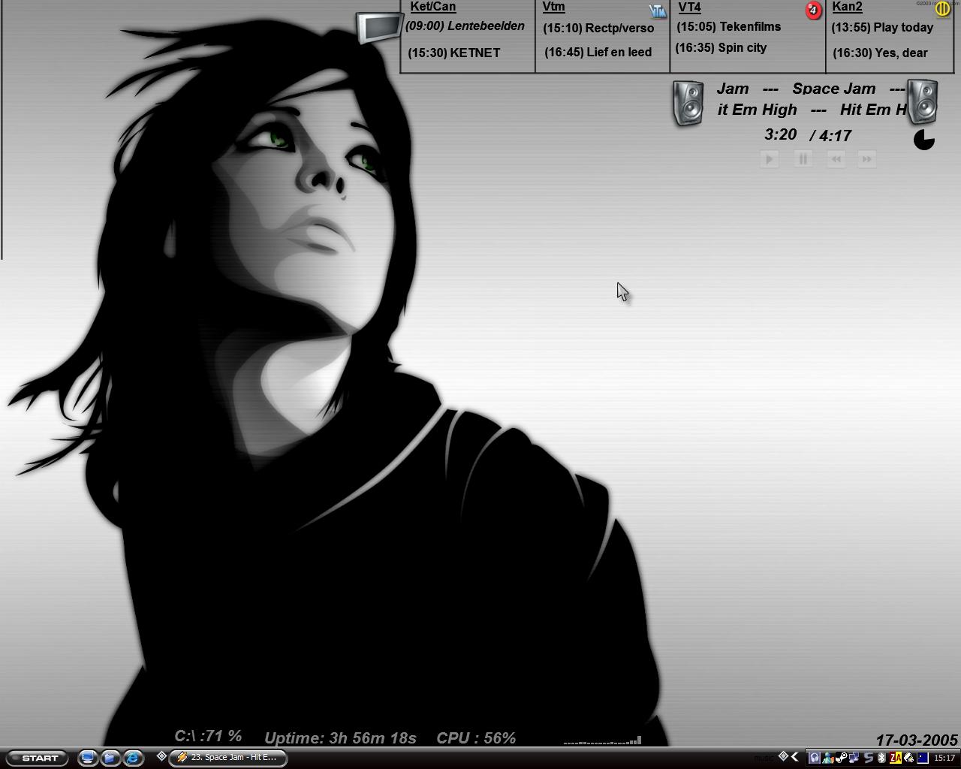Click the yellow Kan2 logo icon
The image size is (961, 769).
942,9
